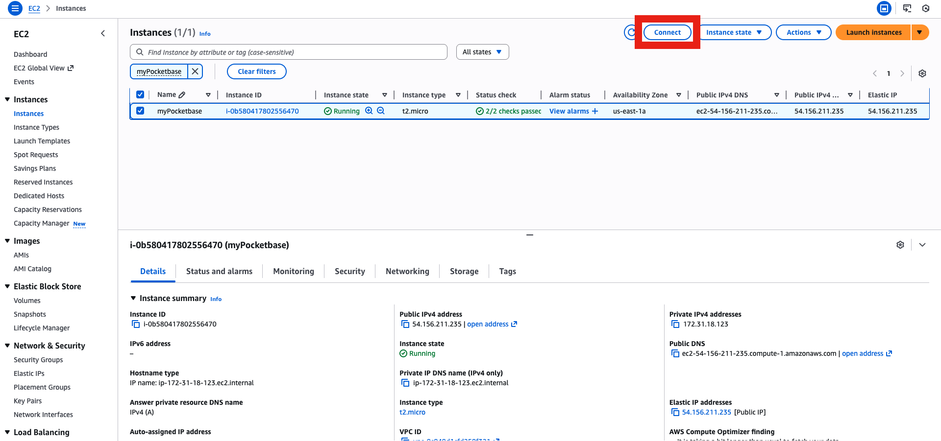
Task: Click the hexagonal settings icon in top bar
Action: tap(926, 8)
